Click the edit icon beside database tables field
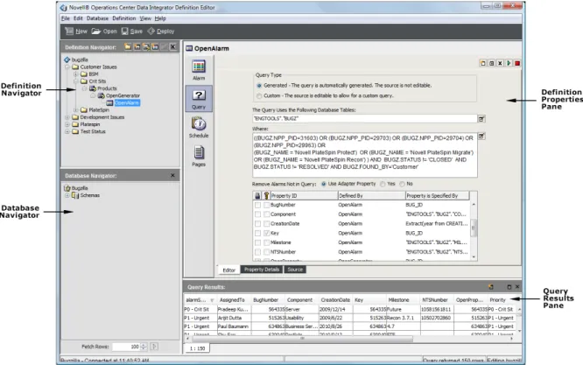This screenshot has height=365, width=583. tap(481, 119)
